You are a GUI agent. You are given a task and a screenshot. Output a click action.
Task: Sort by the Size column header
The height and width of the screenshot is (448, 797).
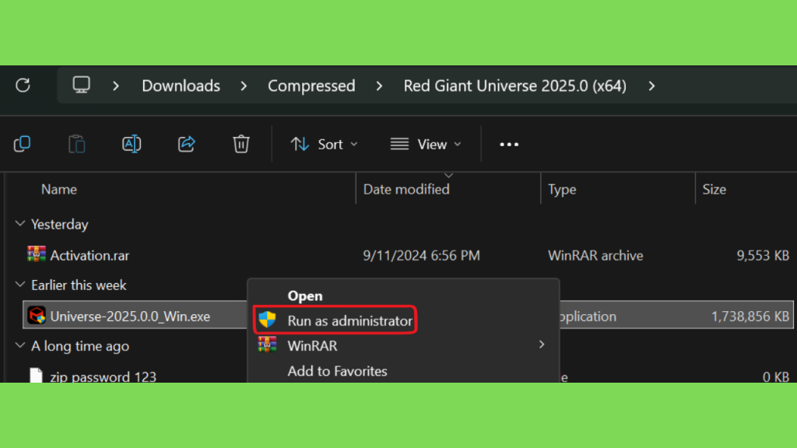click(x=714, y=190)
